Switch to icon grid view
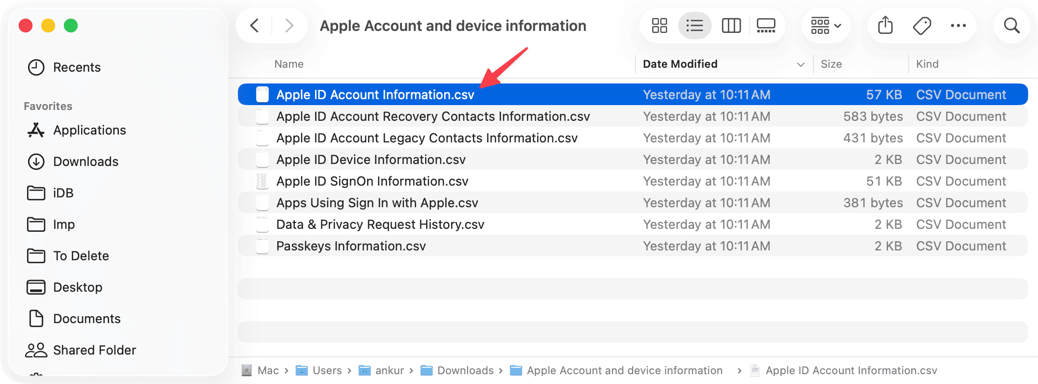1038x384 pixels. tap(659, 26)
